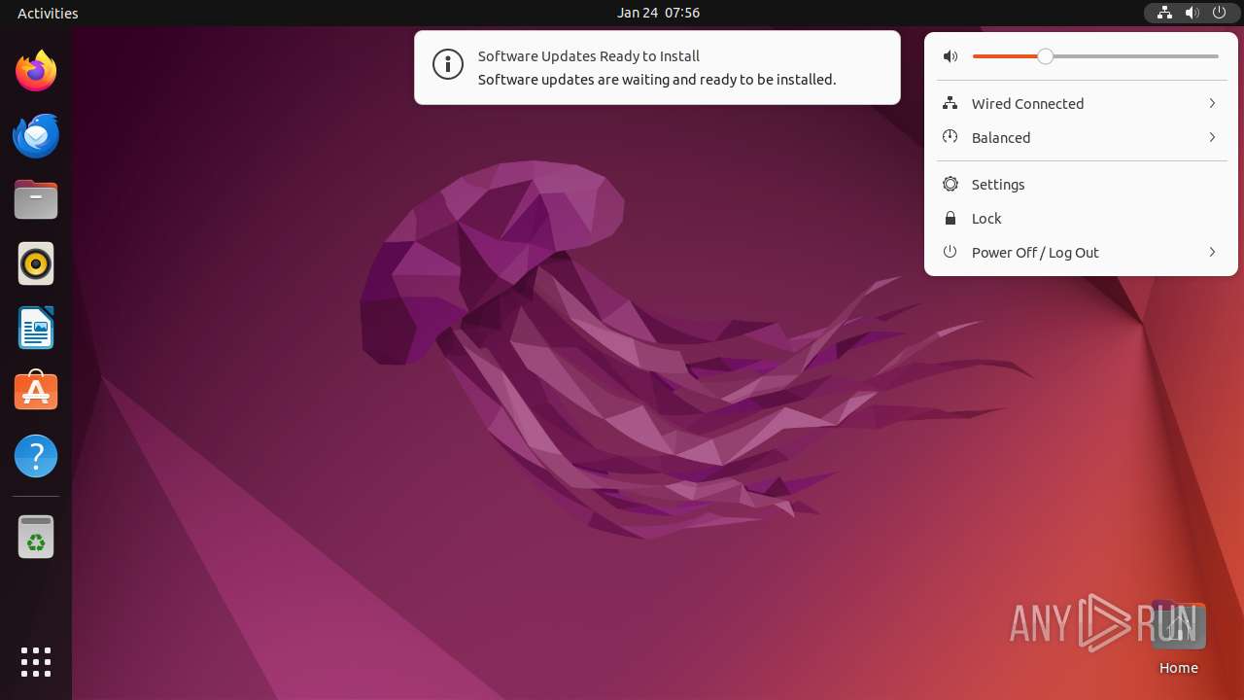Click the power icon beside Power Off
This screenshot has height=700, width=1244.
(x=950, y=252)
